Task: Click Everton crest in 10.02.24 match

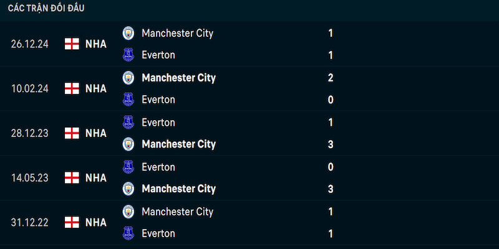Action: click(x=128, y=100)
